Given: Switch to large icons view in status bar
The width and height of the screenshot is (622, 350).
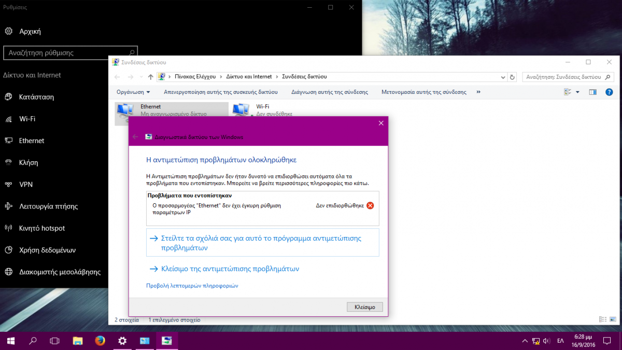Looking at the screenshot, I should [612, 319].
